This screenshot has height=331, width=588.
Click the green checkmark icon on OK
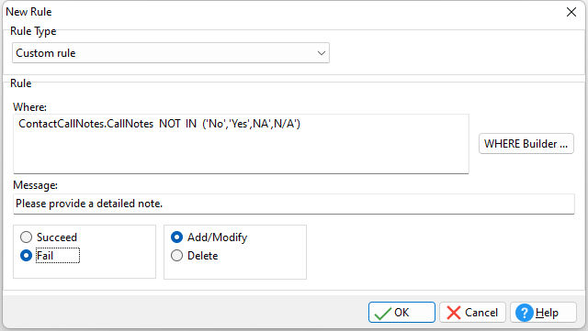click(382, 313)
